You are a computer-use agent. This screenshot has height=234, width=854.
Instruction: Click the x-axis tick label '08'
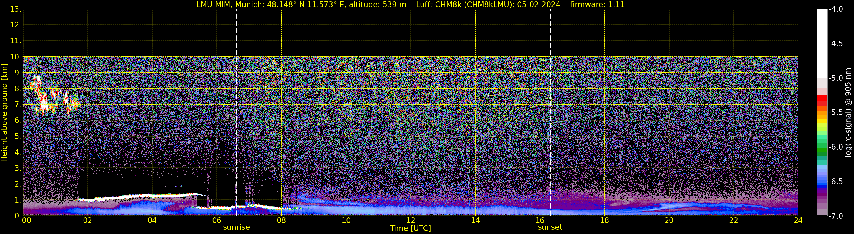282,220
